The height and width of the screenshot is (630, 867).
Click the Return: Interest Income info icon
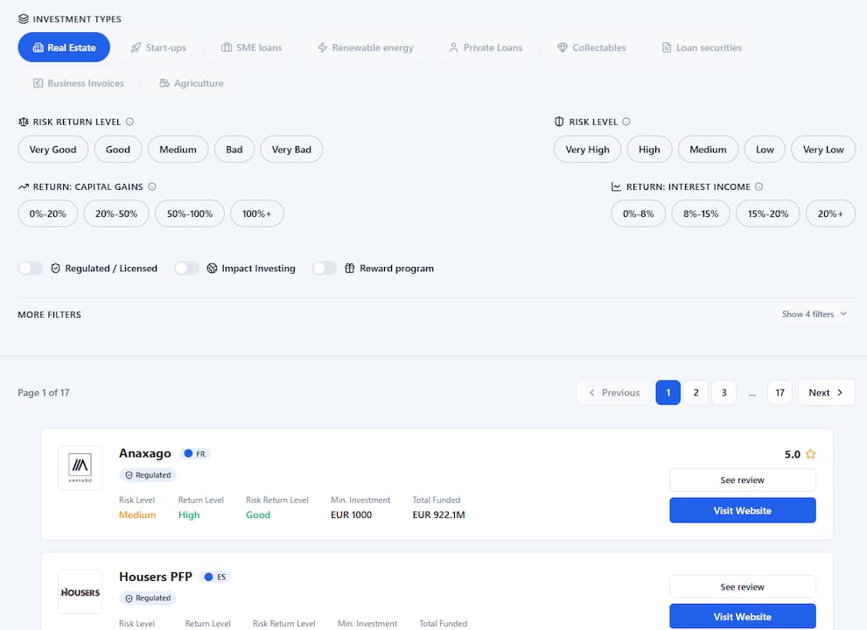coord(759,187)
